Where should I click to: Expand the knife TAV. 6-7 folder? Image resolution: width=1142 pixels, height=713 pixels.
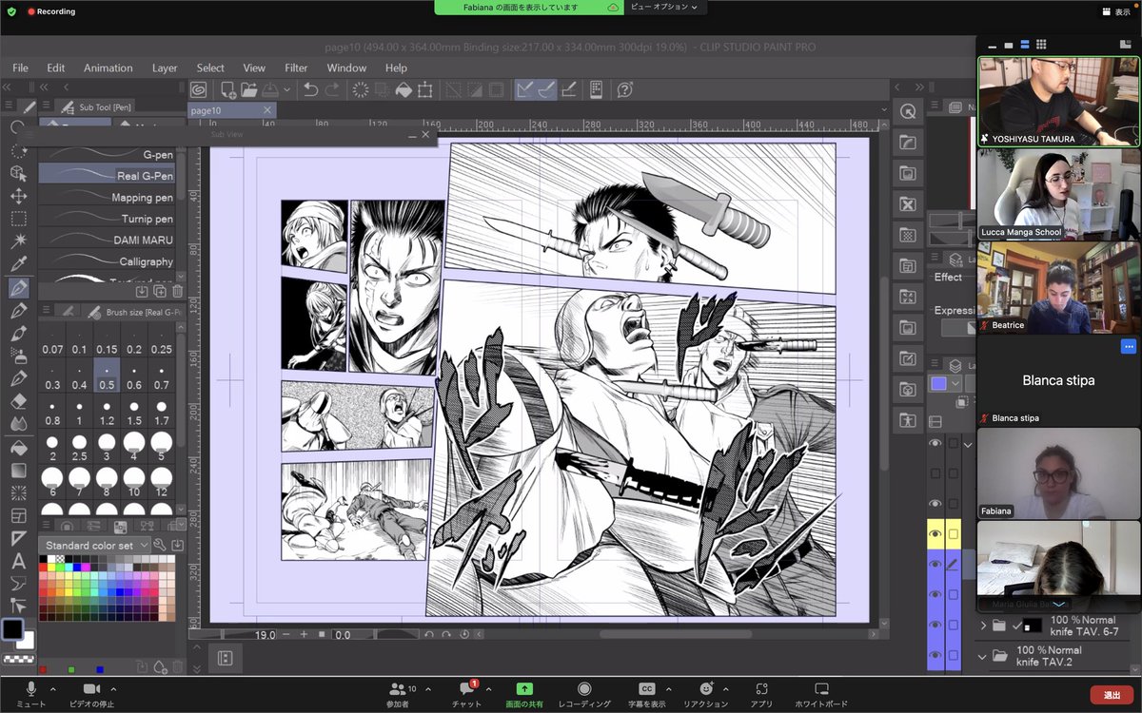[x=982, y=626]
